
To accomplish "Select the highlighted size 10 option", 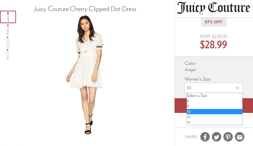I will (x=214, y=112).
